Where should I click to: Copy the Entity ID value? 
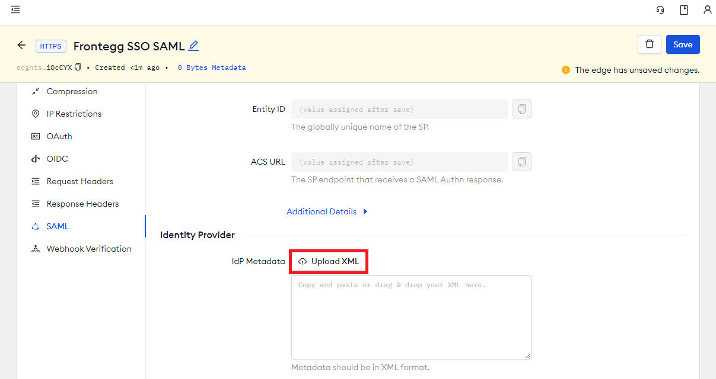coord(521,108)
